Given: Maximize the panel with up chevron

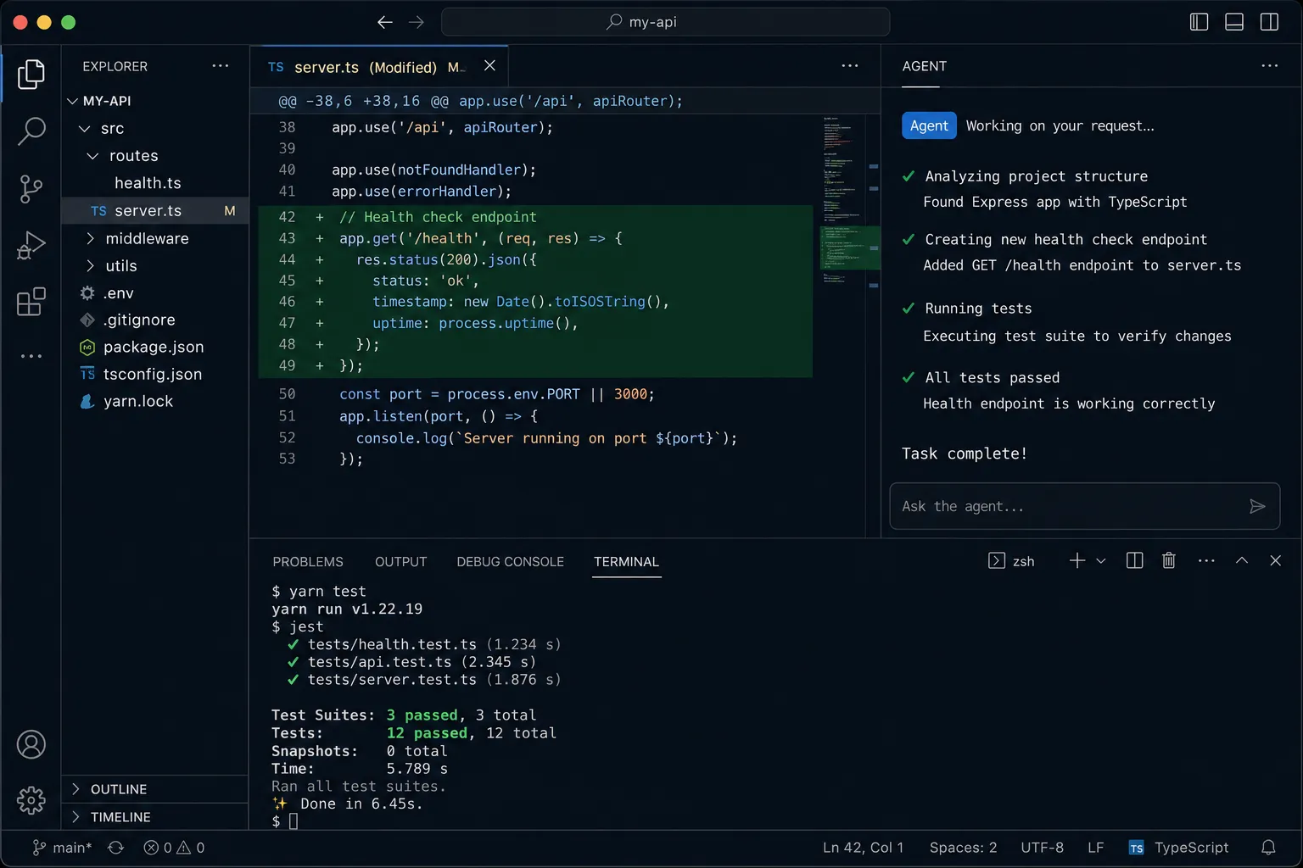Looking at the screenshot, I should tap(1242, 560).
